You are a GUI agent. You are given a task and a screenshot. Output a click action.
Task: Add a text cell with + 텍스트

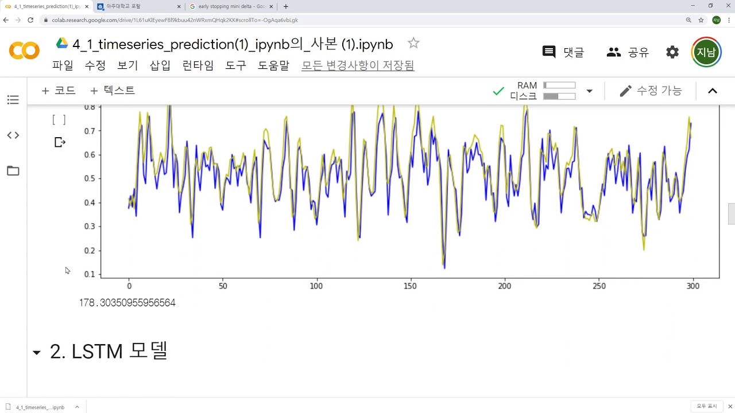[113, 91]
